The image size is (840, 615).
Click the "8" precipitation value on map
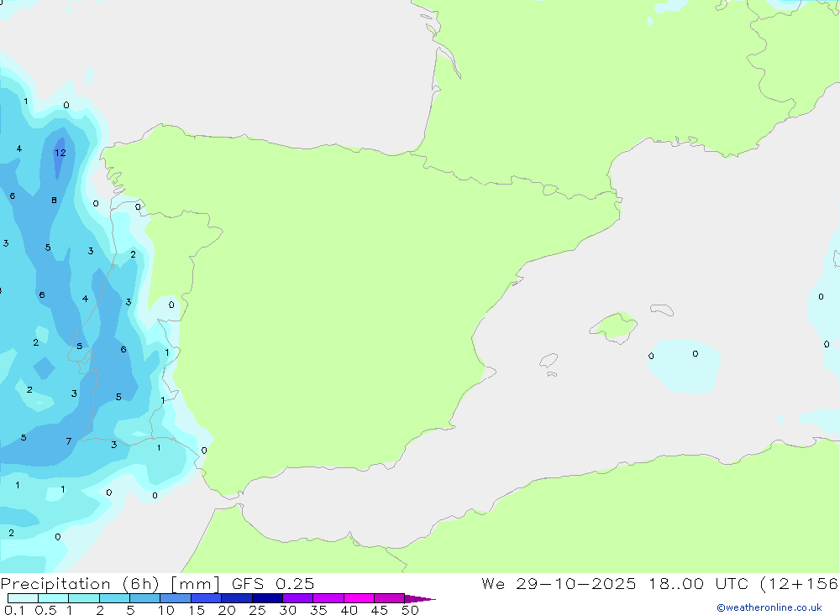pos(54,201)
